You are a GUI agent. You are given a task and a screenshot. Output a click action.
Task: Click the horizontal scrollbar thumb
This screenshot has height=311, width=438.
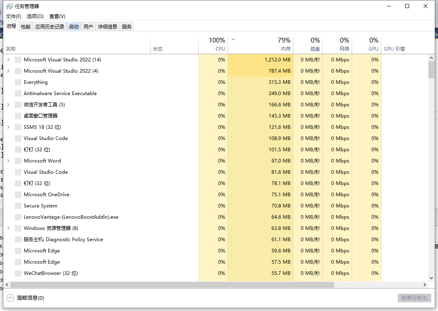click(x=172, y=285)
